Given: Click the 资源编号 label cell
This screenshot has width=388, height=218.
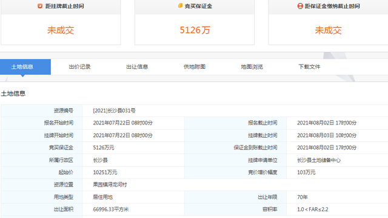Looking at the screenshot, I should (42, 111).
